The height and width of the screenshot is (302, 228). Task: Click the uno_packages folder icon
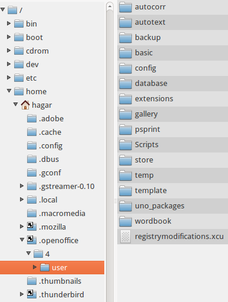125,206
